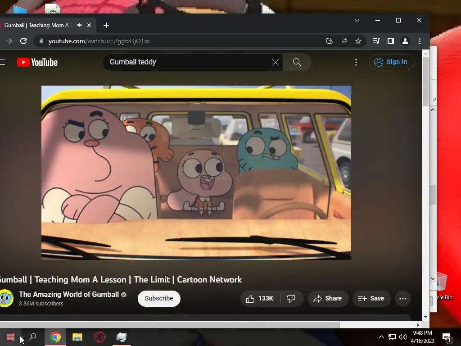461x346 pixels.
Task: Click the page scrollbar down arrow
Action: [x=425, y=317]
